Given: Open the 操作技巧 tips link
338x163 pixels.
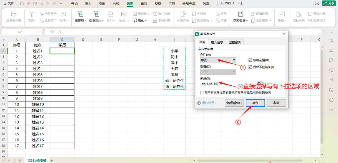Looking at the screenshot, I should pos(206,103).
